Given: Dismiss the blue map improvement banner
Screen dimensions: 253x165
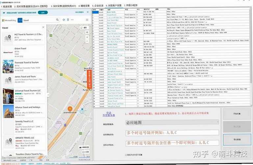Looking at the screenshot, I should tap(88, 12).
